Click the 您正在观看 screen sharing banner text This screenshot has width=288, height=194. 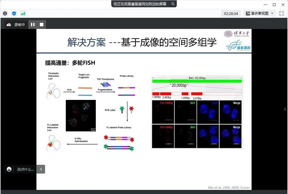(140, 4)
